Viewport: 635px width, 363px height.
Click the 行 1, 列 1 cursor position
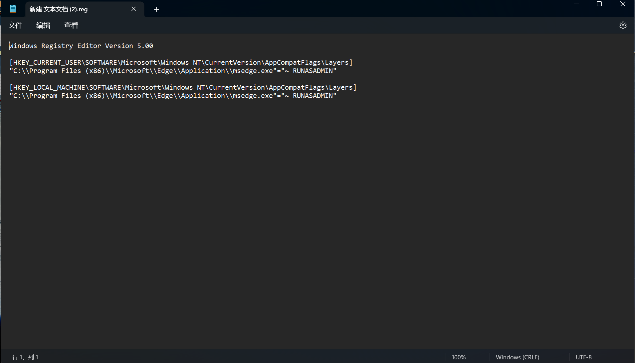pos(25,357)
